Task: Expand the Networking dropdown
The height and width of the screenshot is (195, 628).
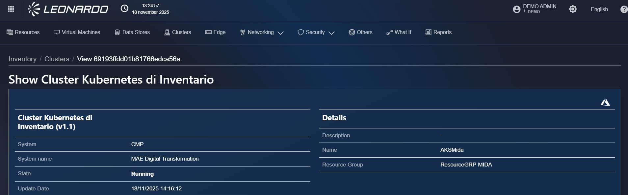Action: (x=262, y=32)
